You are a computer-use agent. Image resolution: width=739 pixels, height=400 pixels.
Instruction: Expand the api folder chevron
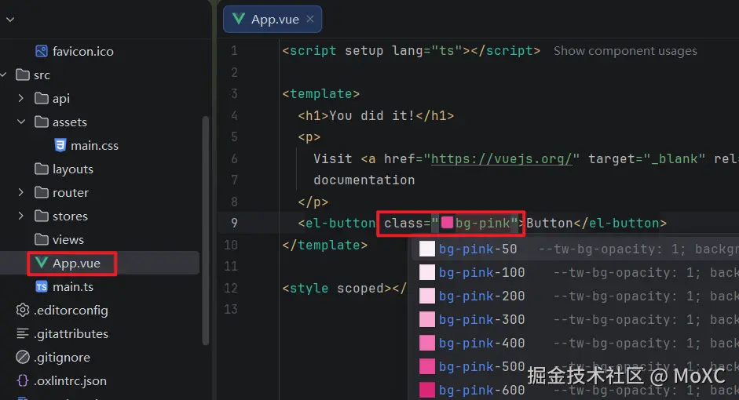[x=20, y=98]
